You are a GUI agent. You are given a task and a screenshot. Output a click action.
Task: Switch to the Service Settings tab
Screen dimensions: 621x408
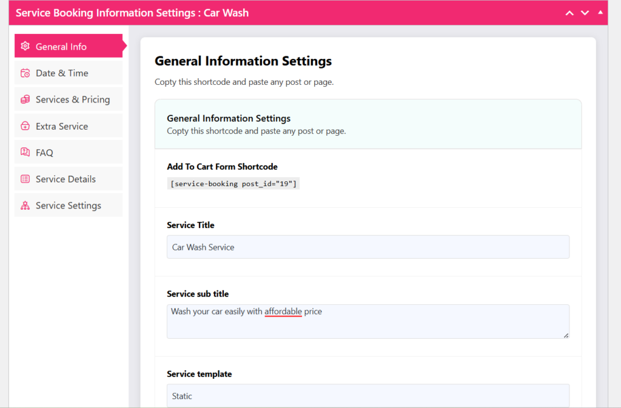(69, 206)
